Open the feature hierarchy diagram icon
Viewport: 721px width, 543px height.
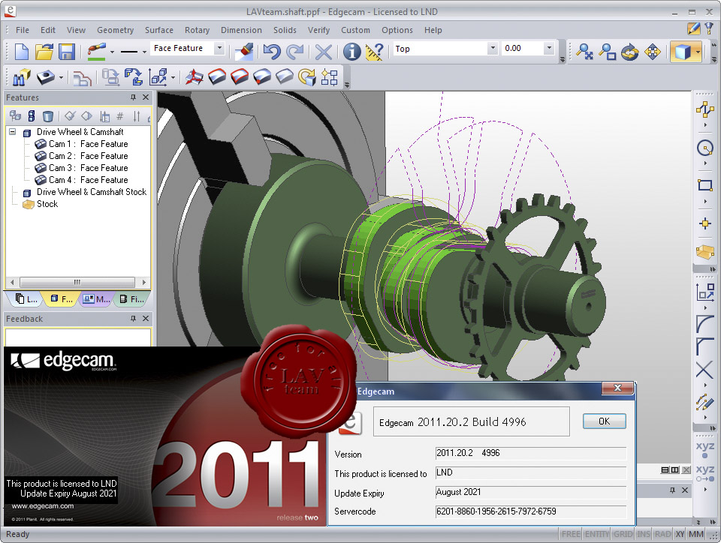click(x=330, y=77)
